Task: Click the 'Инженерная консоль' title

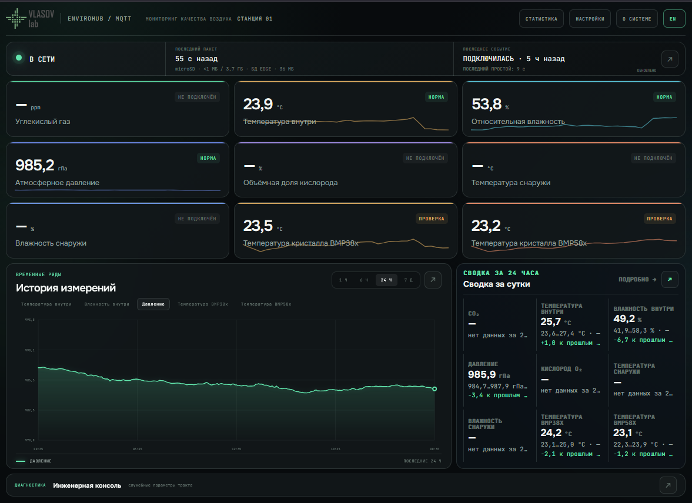Action: [x=87, y=485]
